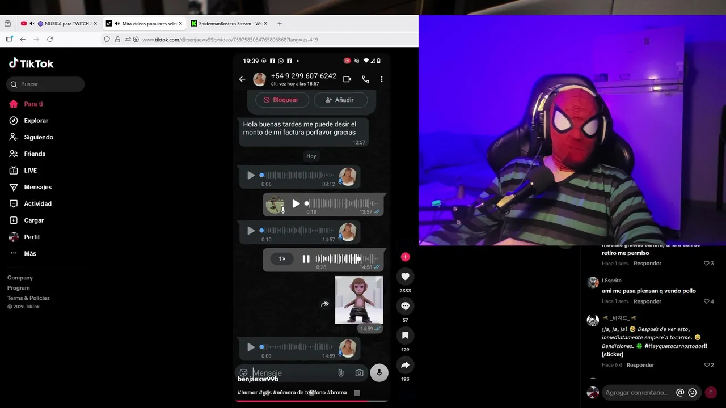The width and height of the screenshot is (726, 408).
Task: Click the padlock site-info icon
Action: 117,40
